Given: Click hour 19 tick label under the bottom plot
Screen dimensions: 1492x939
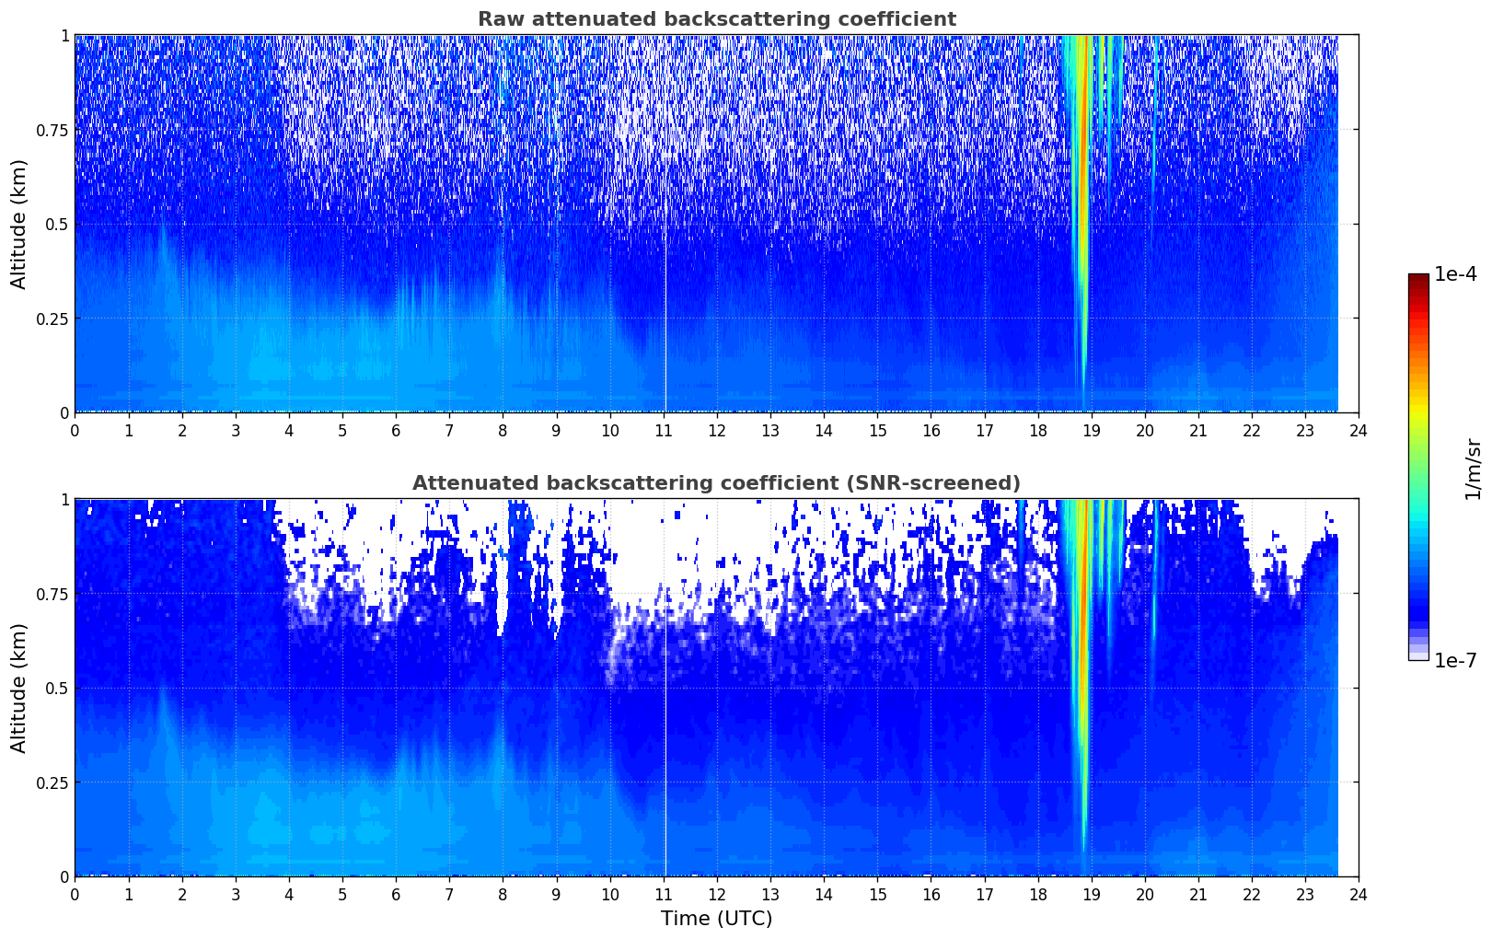Looking at the screenshot, I should pyautogui.click(x=1091, y=895).
